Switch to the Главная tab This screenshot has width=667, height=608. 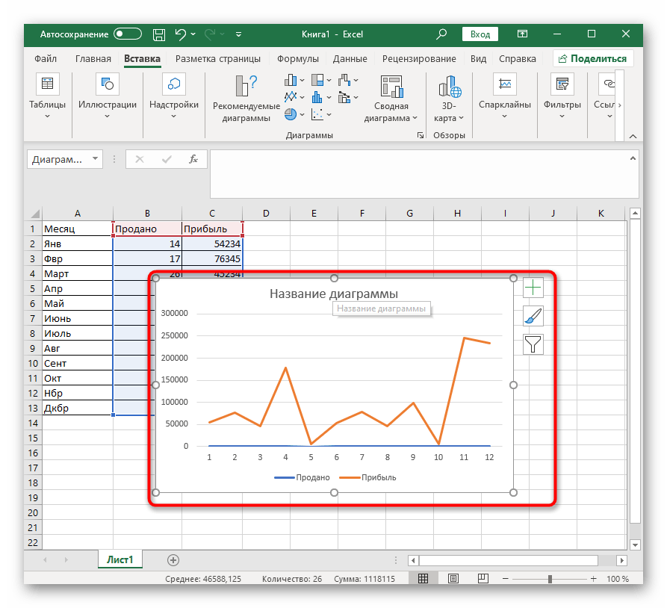[93, 59]
